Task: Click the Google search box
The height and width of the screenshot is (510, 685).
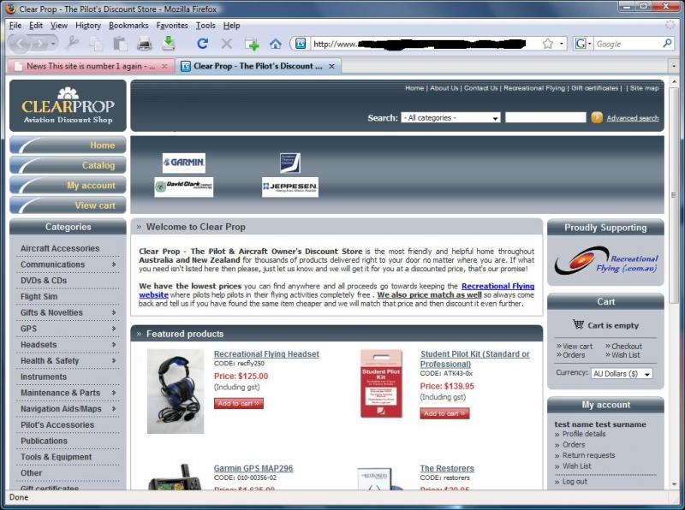Action: pyautogui.click(x=628, y=44)
